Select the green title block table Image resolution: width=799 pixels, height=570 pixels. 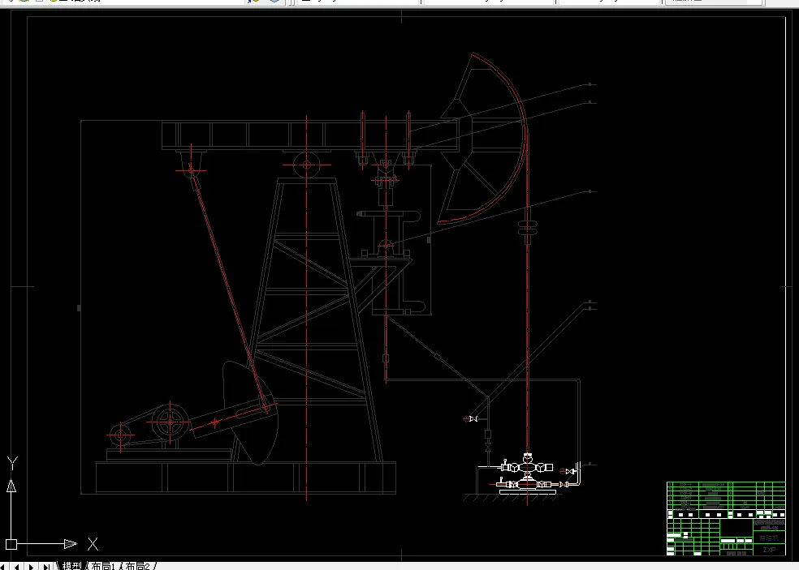pyautogui.click(x=726, y=518)
